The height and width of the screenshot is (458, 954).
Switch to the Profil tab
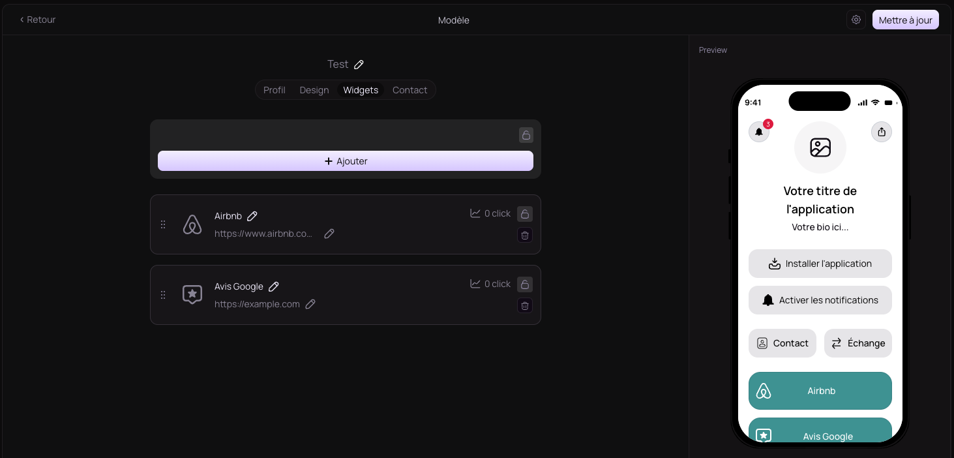[275, 90]
